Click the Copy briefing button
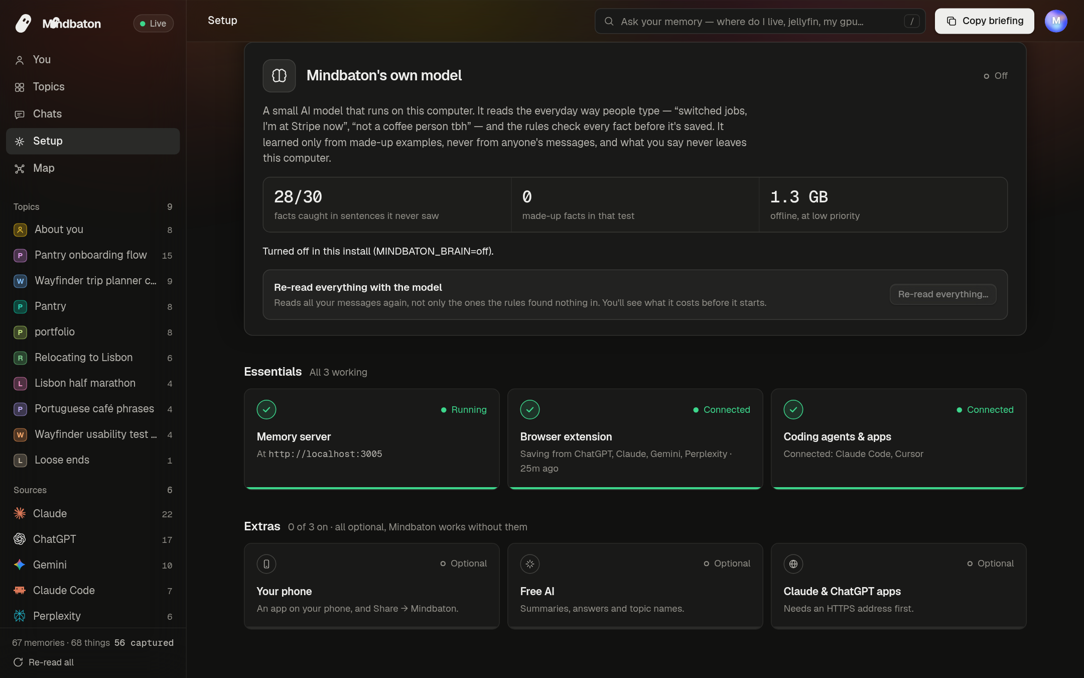Viewport: 1084px width, 678px height. pyautogui.click(x=984, y=21)
